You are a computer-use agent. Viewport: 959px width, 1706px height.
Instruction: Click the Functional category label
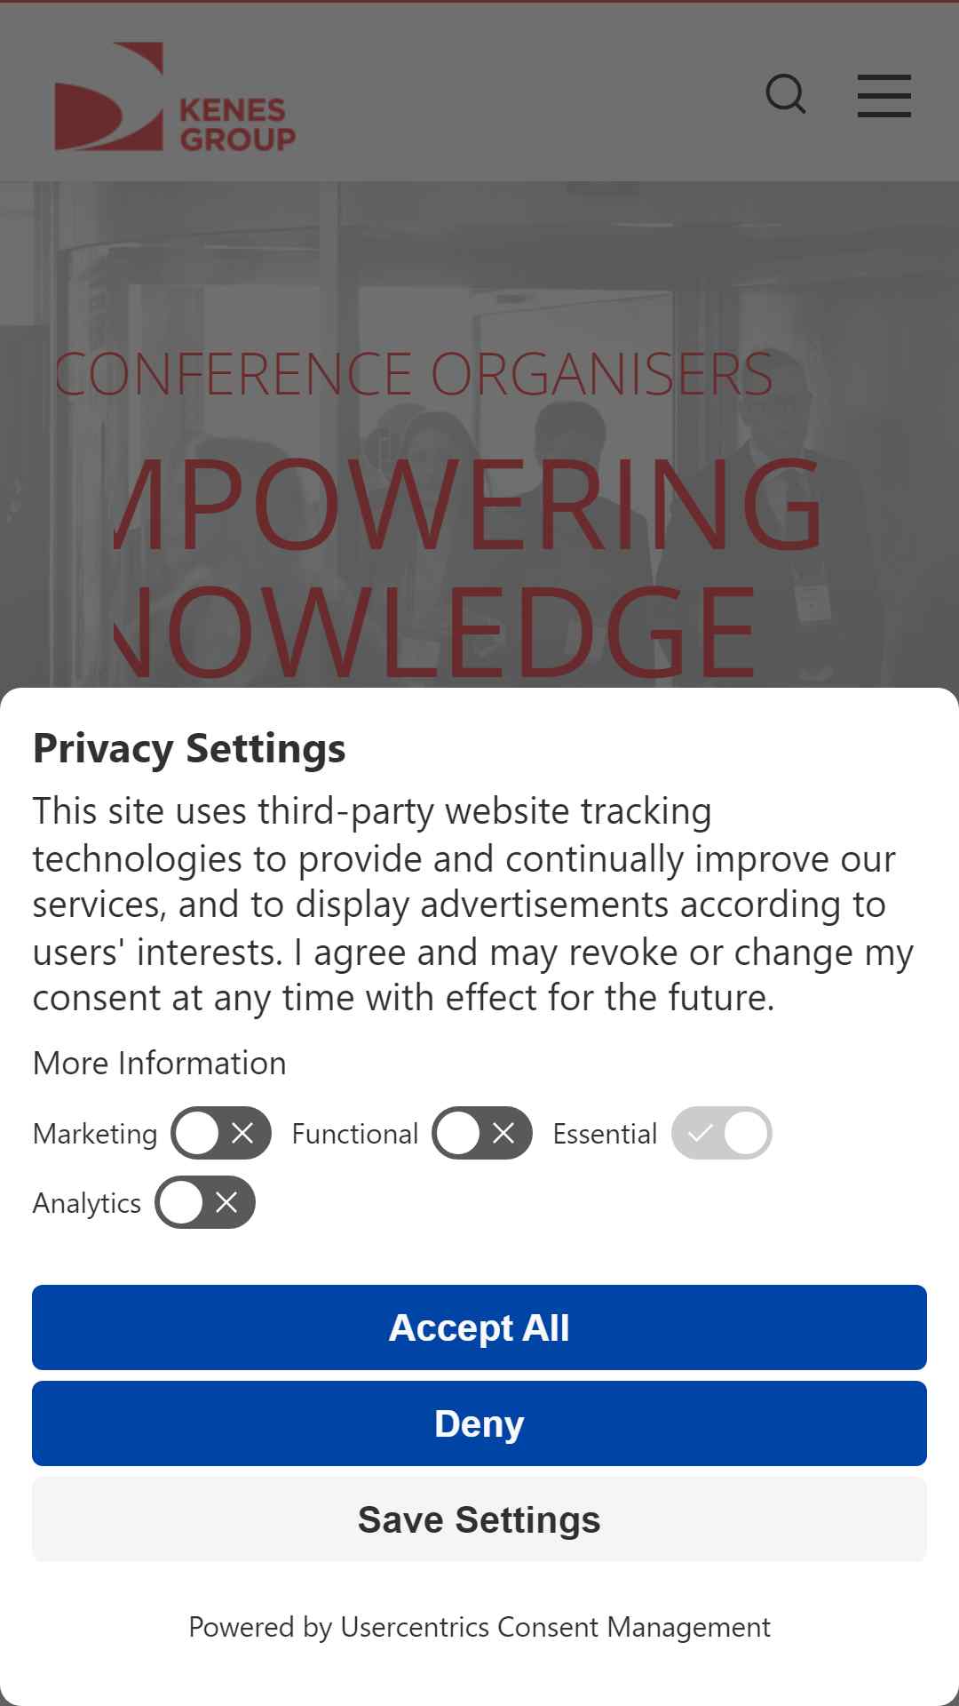click(x=355, y=1134)
